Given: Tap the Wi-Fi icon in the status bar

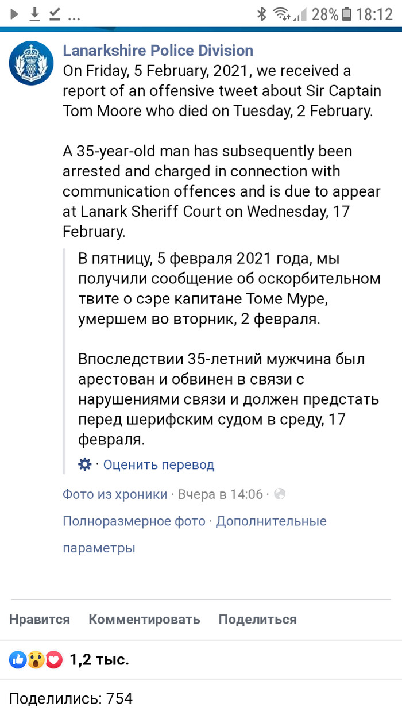Looking at the screenshot, I should [281, 14].
